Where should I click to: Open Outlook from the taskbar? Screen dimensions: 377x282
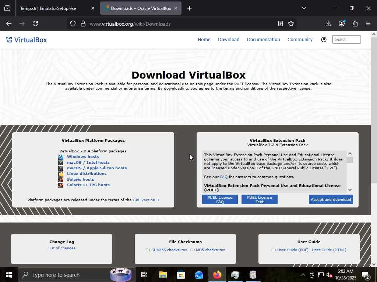pyautogui.click(x=199, y=275)
